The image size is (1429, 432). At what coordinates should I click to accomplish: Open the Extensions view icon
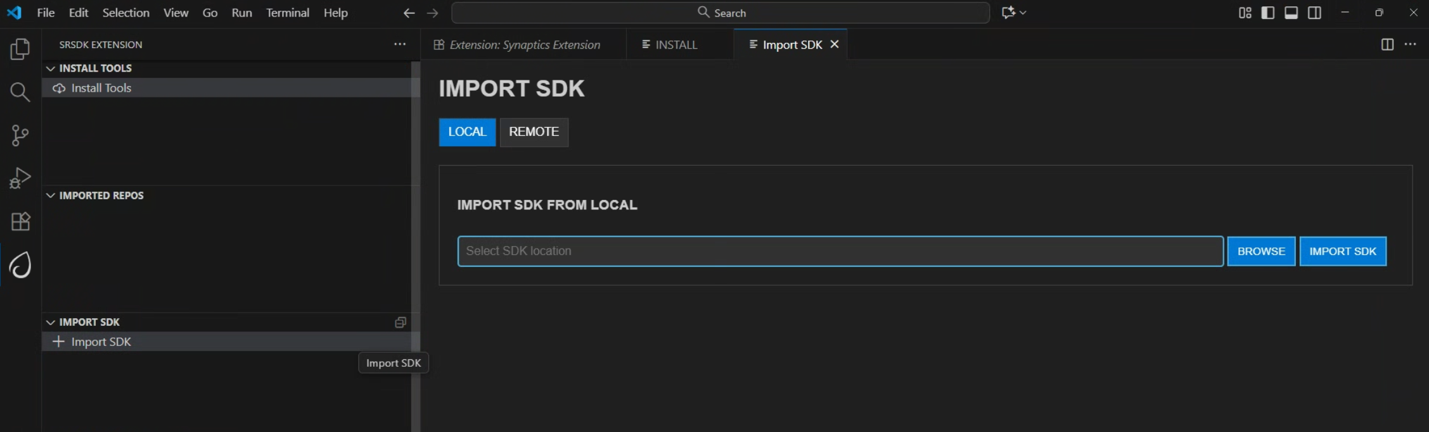(20, 221)
